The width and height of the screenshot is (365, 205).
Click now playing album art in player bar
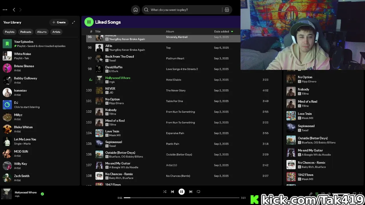(x=7, y=194)
